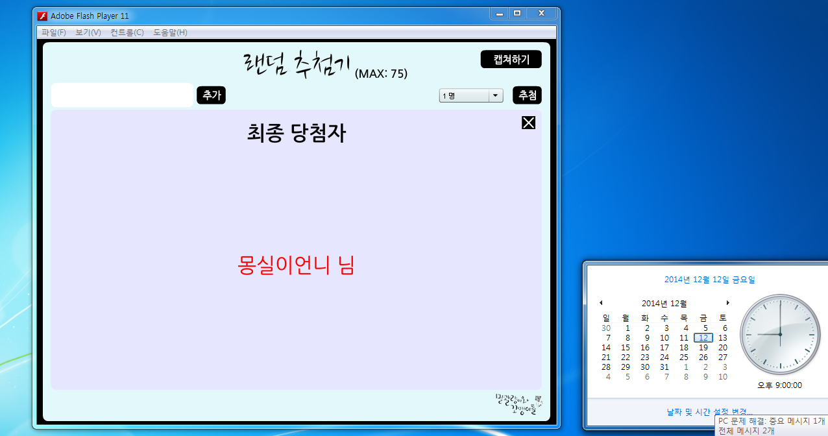Select November 30 in calendar grid

tap(606, 328)
